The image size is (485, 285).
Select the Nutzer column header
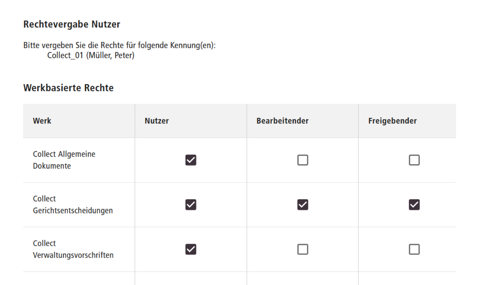point(156,121)
